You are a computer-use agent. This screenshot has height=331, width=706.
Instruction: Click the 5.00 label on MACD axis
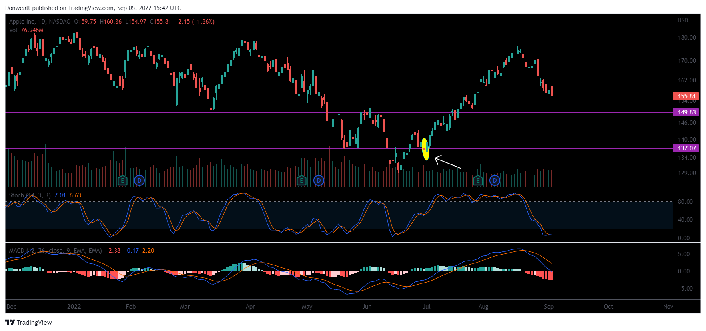coord(684,254)
